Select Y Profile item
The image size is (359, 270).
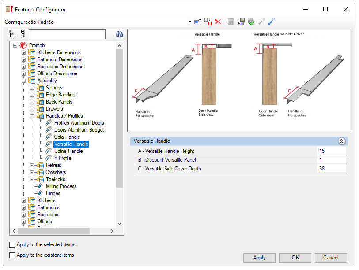tap(63, 158)
